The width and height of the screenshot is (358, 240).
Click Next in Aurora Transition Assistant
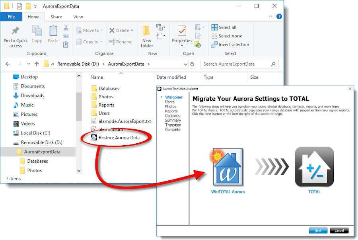point(318,230)
